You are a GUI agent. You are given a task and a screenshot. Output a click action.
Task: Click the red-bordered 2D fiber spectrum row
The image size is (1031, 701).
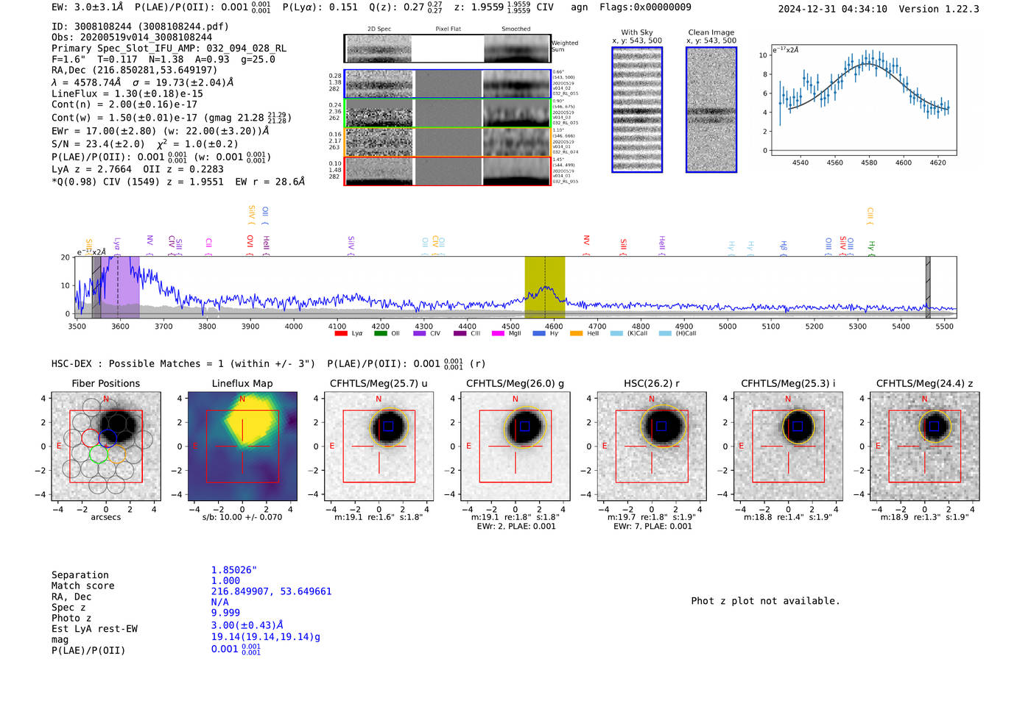click(x=448, y=171)
